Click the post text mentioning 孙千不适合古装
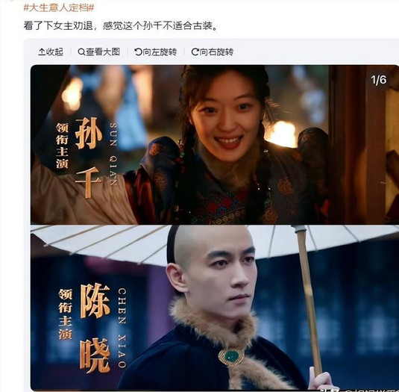This screenshot has width=399, height=392. pos(121,25)
